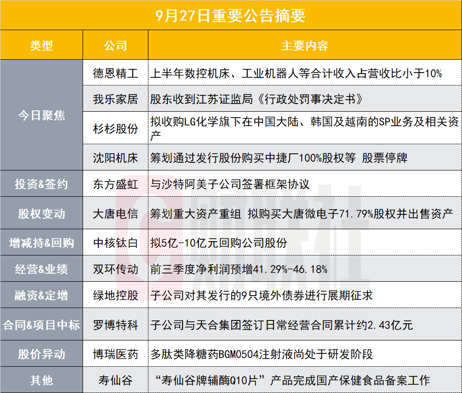The image size is (462, 393).
Task: Click text 股东收到江苏证监局《行政处罚事决定书》
Action: [x=257, y=99]
